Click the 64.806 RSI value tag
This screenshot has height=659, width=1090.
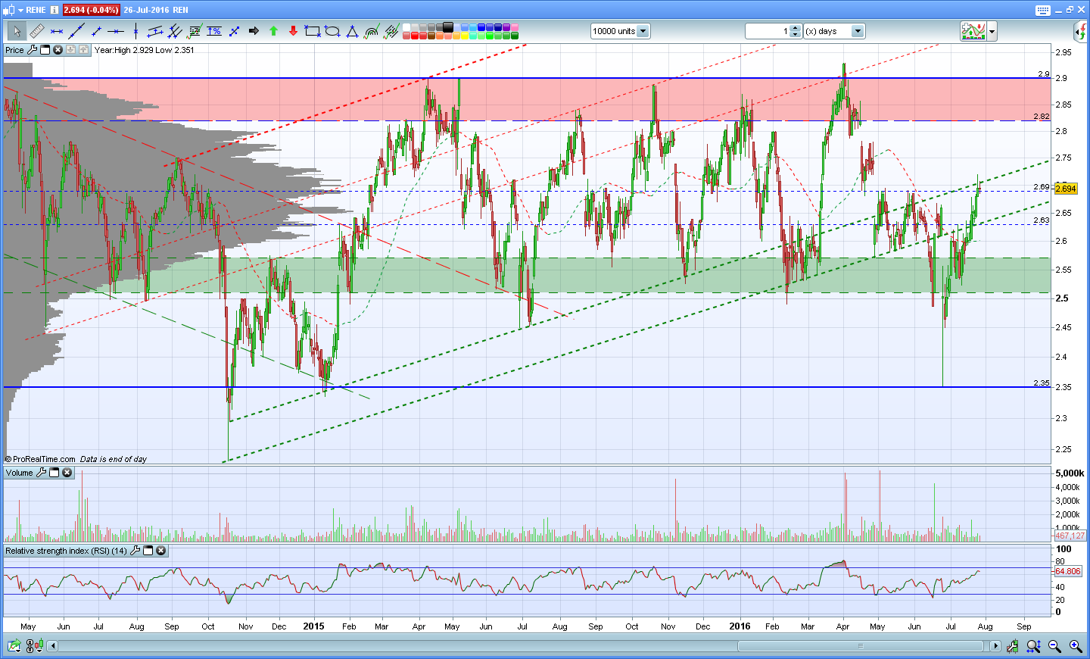pyautogui.click(x=1068, y=571)
